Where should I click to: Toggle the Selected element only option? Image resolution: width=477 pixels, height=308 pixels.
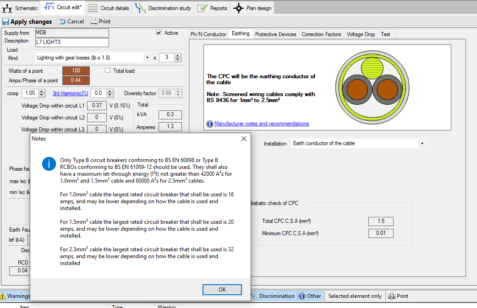(355, 296)
